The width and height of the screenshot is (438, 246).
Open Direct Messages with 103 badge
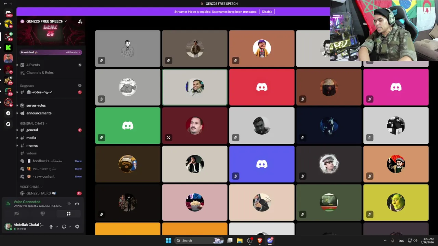[x=8, y=13]
